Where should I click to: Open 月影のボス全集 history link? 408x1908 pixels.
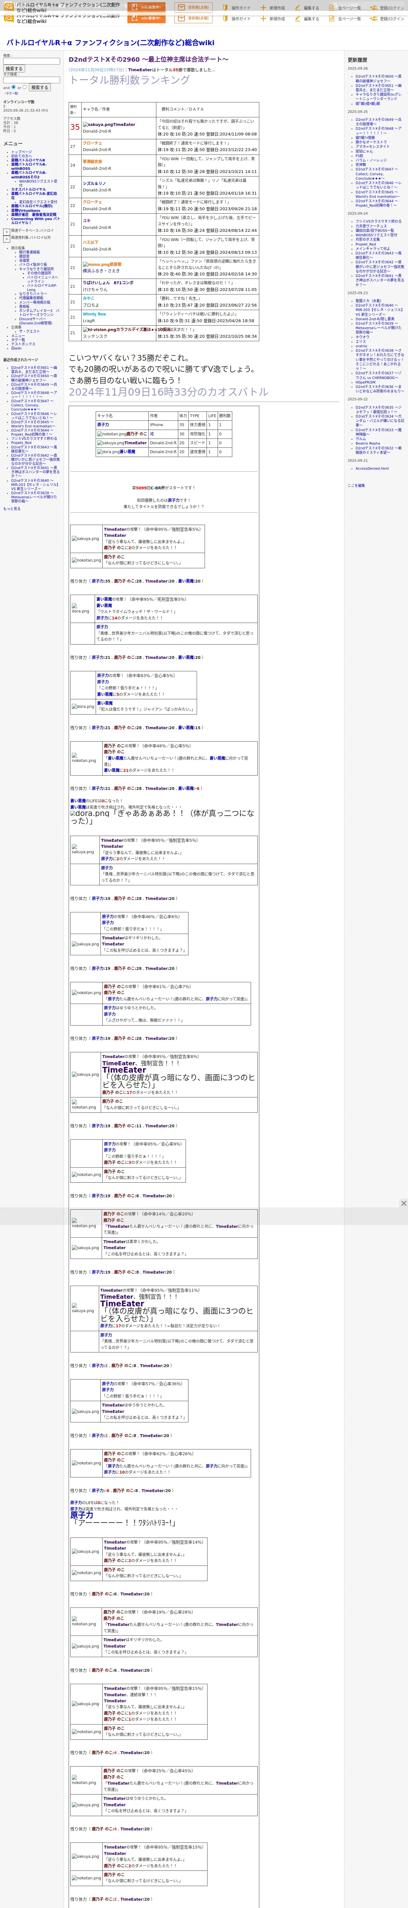point(367,239)
